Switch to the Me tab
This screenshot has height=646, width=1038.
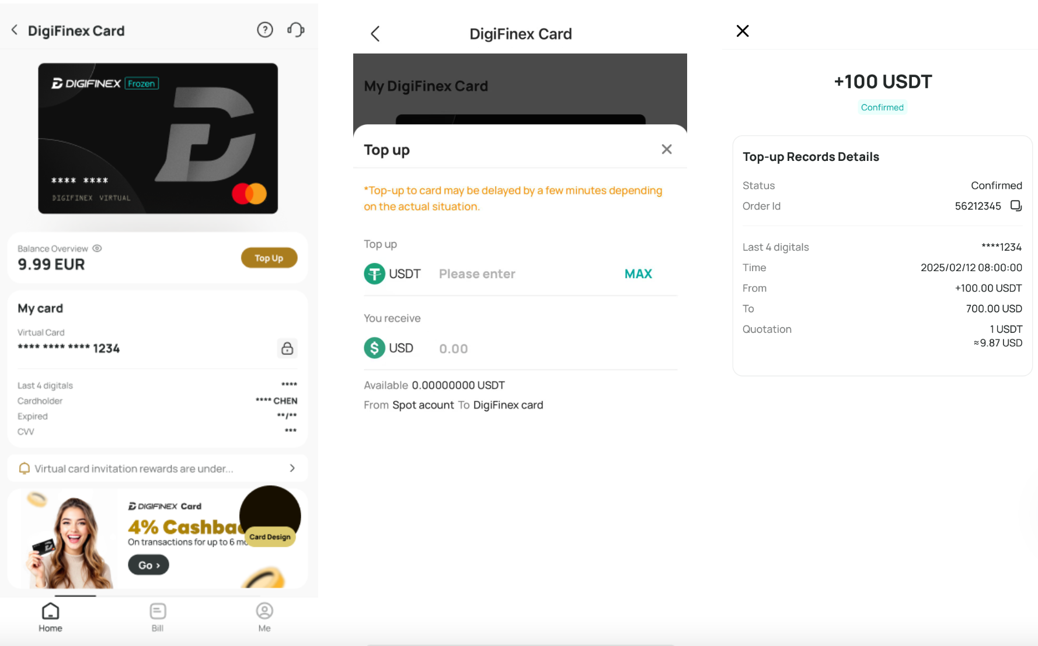click(264, 617)
